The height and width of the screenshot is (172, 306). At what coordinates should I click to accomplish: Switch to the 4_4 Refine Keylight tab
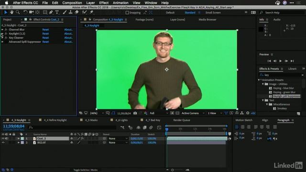coord(55,120)
